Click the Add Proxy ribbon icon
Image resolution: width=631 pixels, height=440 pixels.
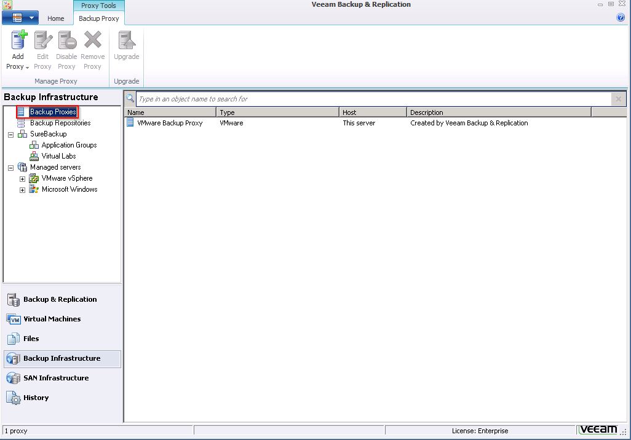click(18, 41)
